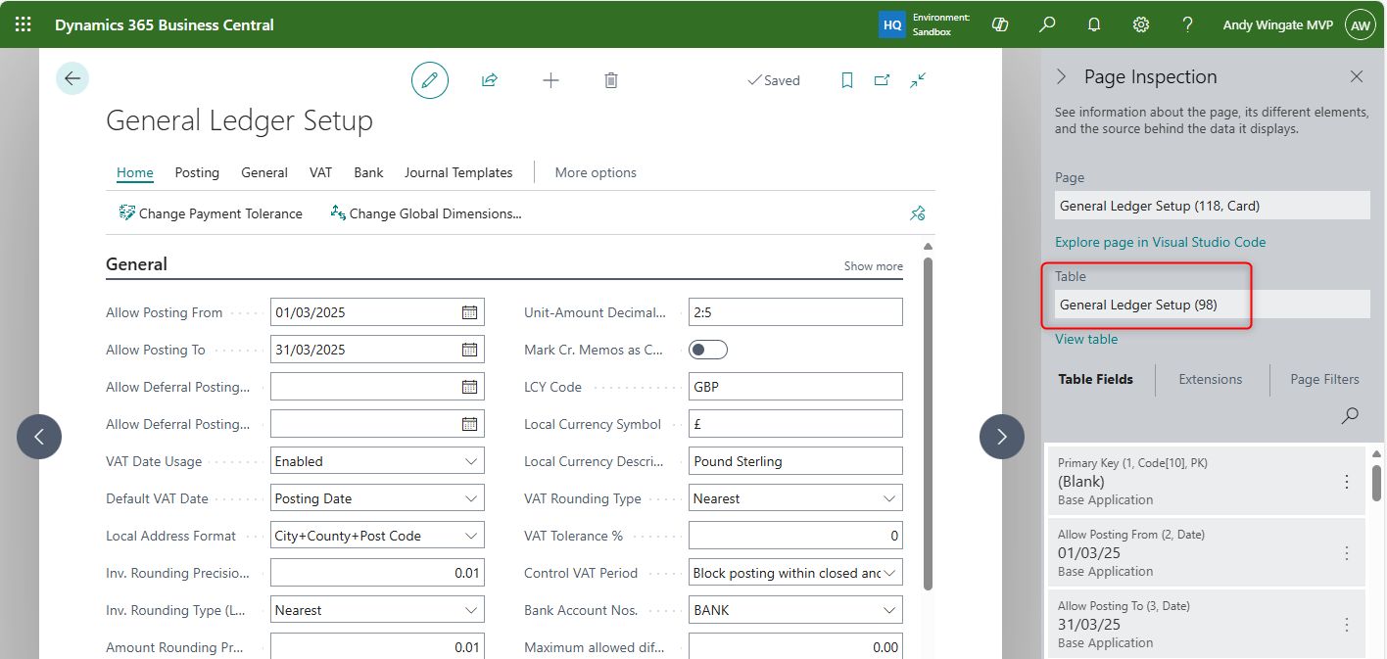
Task: Switch to Table Fields tab
Action: click(x=1096, y=379)
